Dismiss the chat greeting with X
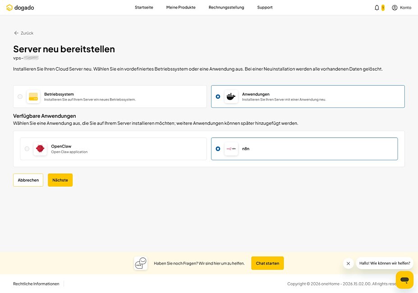Viewport: 418px width, 293px height. [348, 263]
